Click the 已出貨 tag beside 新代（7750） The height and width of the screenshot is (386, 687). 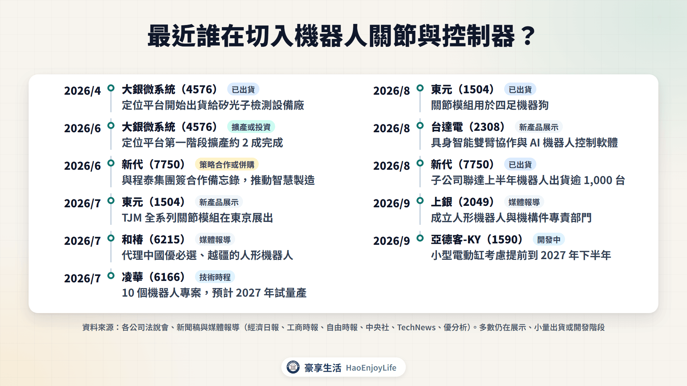point(520,164)
